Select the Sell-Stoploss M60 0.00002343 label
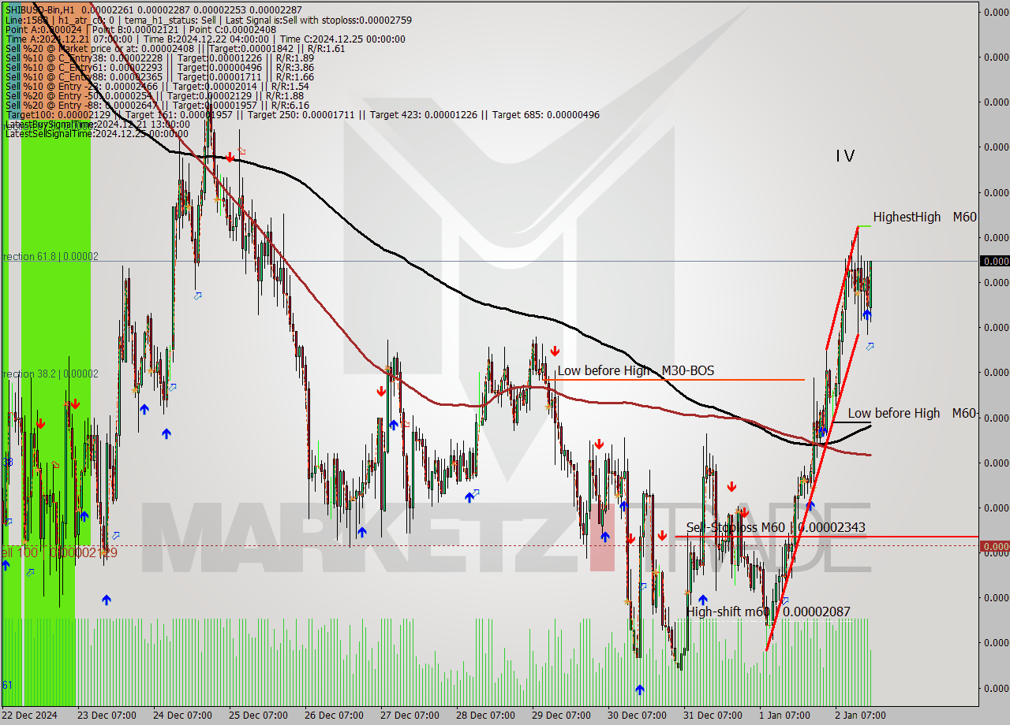 tap(776, 527)
